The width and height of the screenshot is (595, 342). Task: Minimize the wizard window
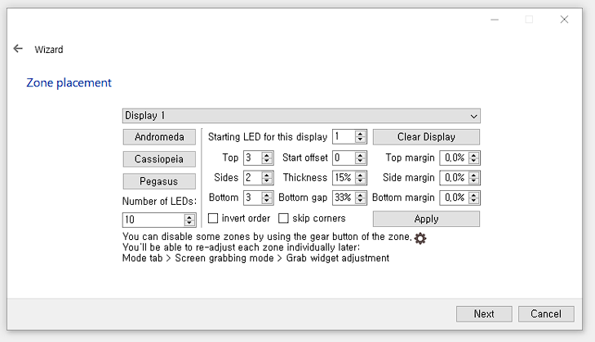pyautogui.click(x=495, y=20)
